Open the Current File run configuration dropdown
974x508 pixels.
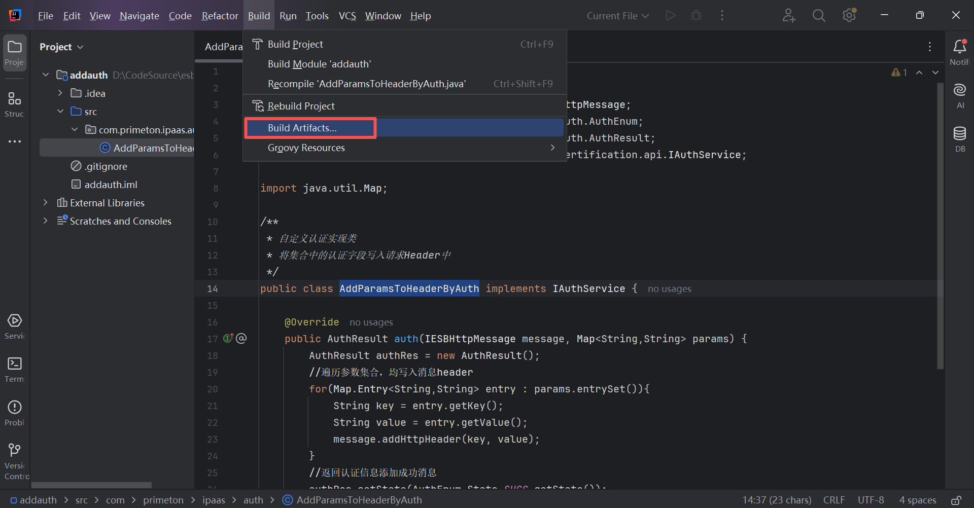click(x=617, y=16)
